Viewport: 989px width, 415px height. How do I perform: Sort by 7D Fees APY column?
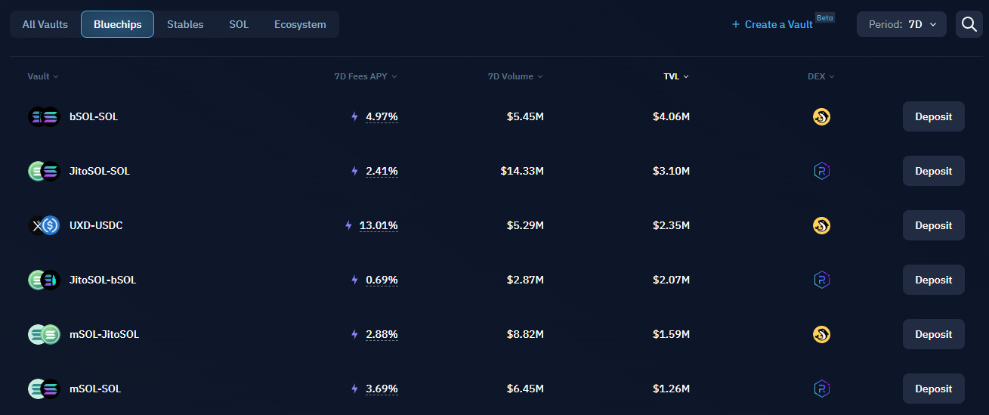point(366,76)
